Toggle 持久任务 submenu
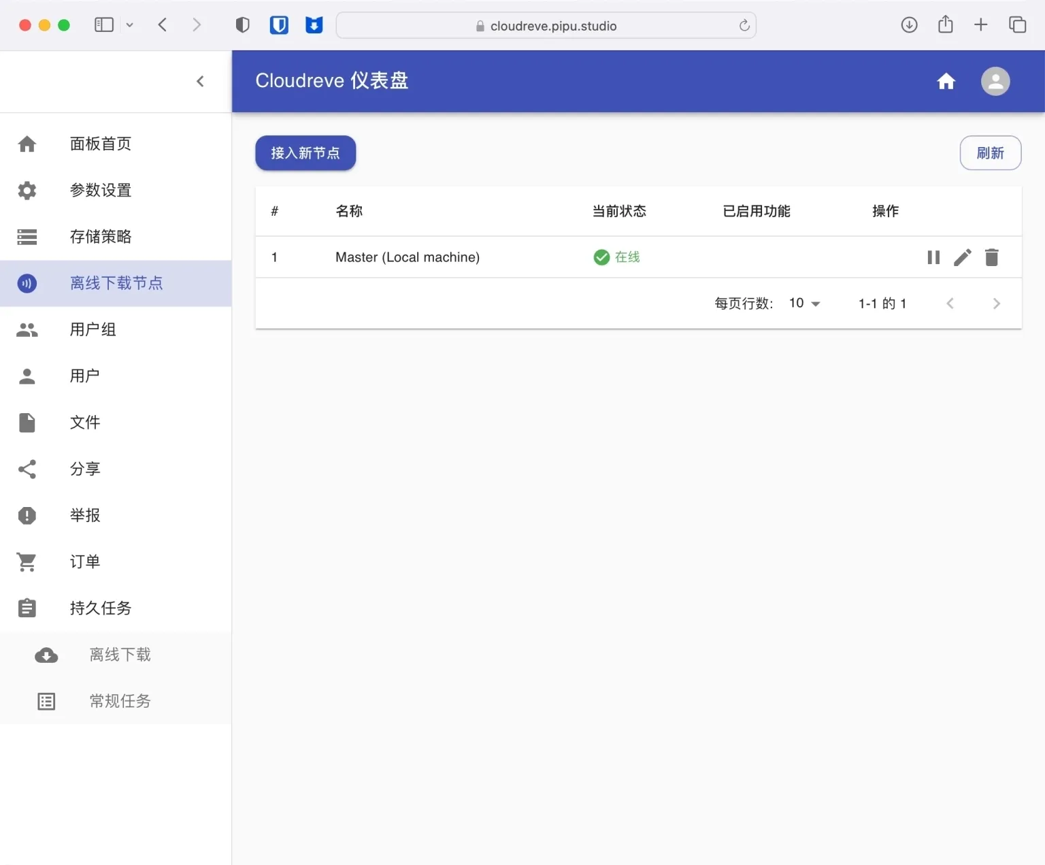 point(116,608)
